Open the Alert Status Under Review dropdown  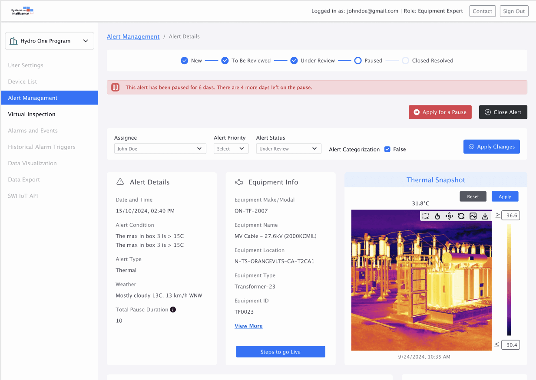[x=289, y=149]
